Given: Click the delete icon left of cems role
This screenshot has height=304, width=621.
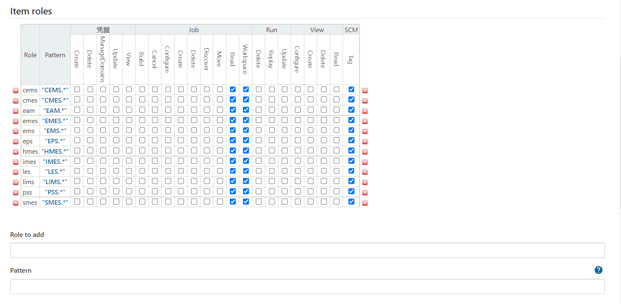Looking at the screenshot, I should [x=16, y=91].
